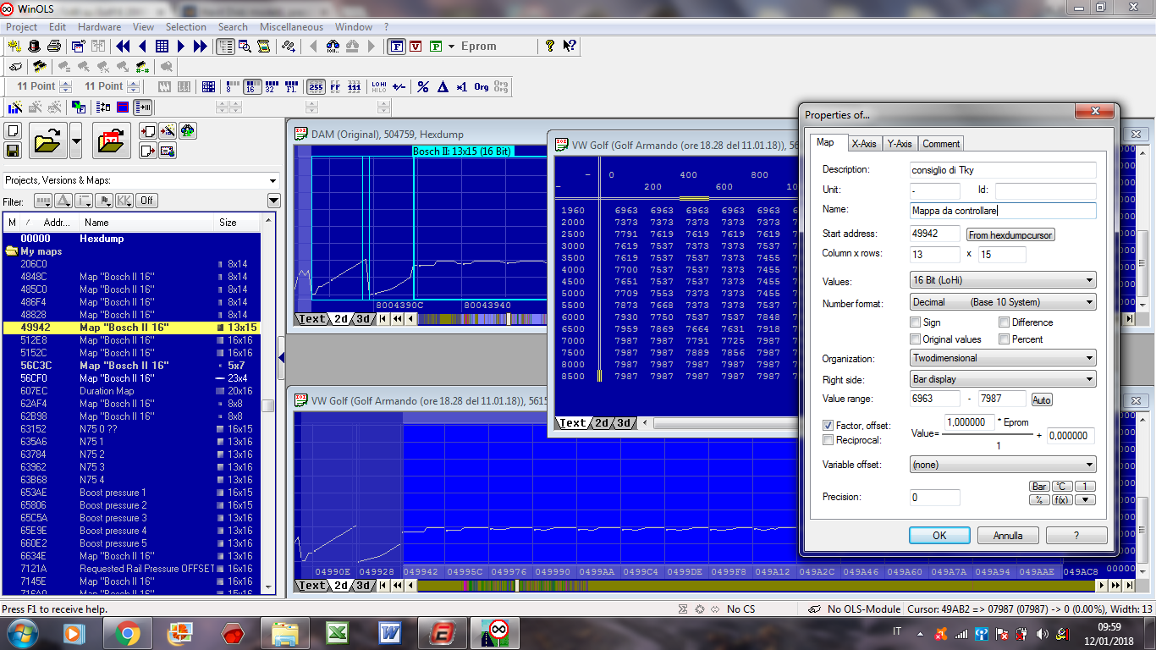Screen dimensions: 1156x650
Task: Select the red V view icon
Action: [x=416, y=47]
